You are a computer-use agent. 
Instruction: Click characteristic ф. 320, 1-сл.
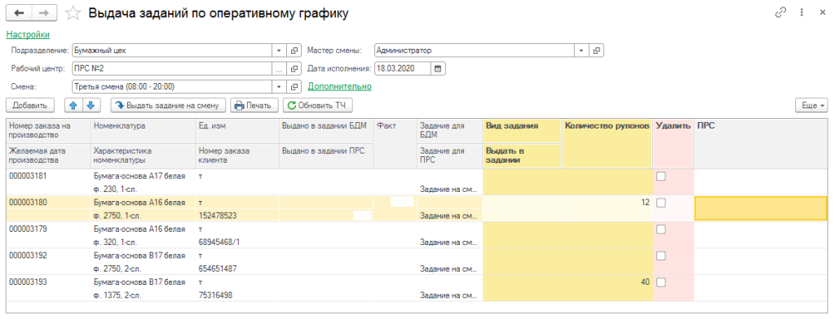[115, 243]
